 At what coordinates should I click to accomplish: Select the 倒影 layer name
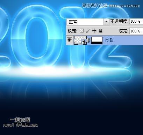[109, 40]
